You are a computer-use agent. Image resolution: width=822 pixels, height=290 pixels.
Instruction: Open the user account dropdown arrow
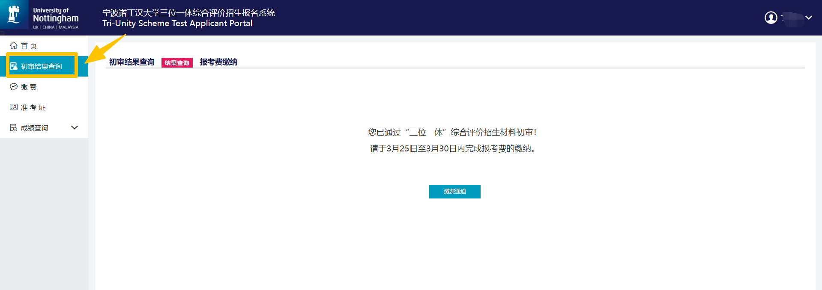809,18
